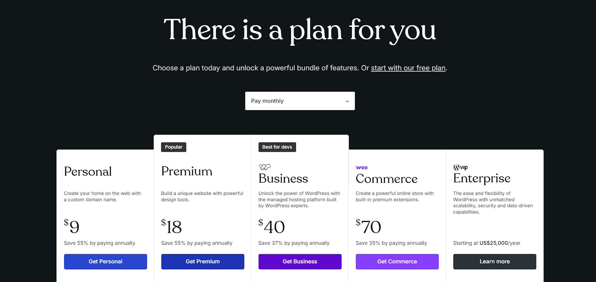Click 'Save 37% by paying annually' under Business

[294, 243]
